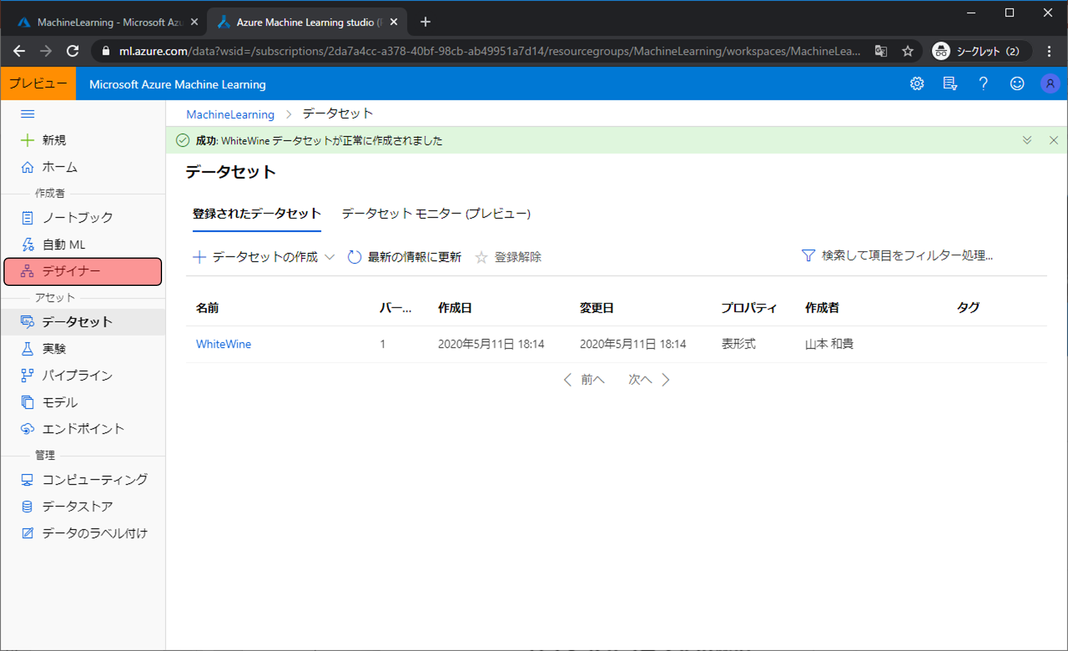Click 最新の情報に更新 refresh button
1068x651 pixels.
point(404,257)
